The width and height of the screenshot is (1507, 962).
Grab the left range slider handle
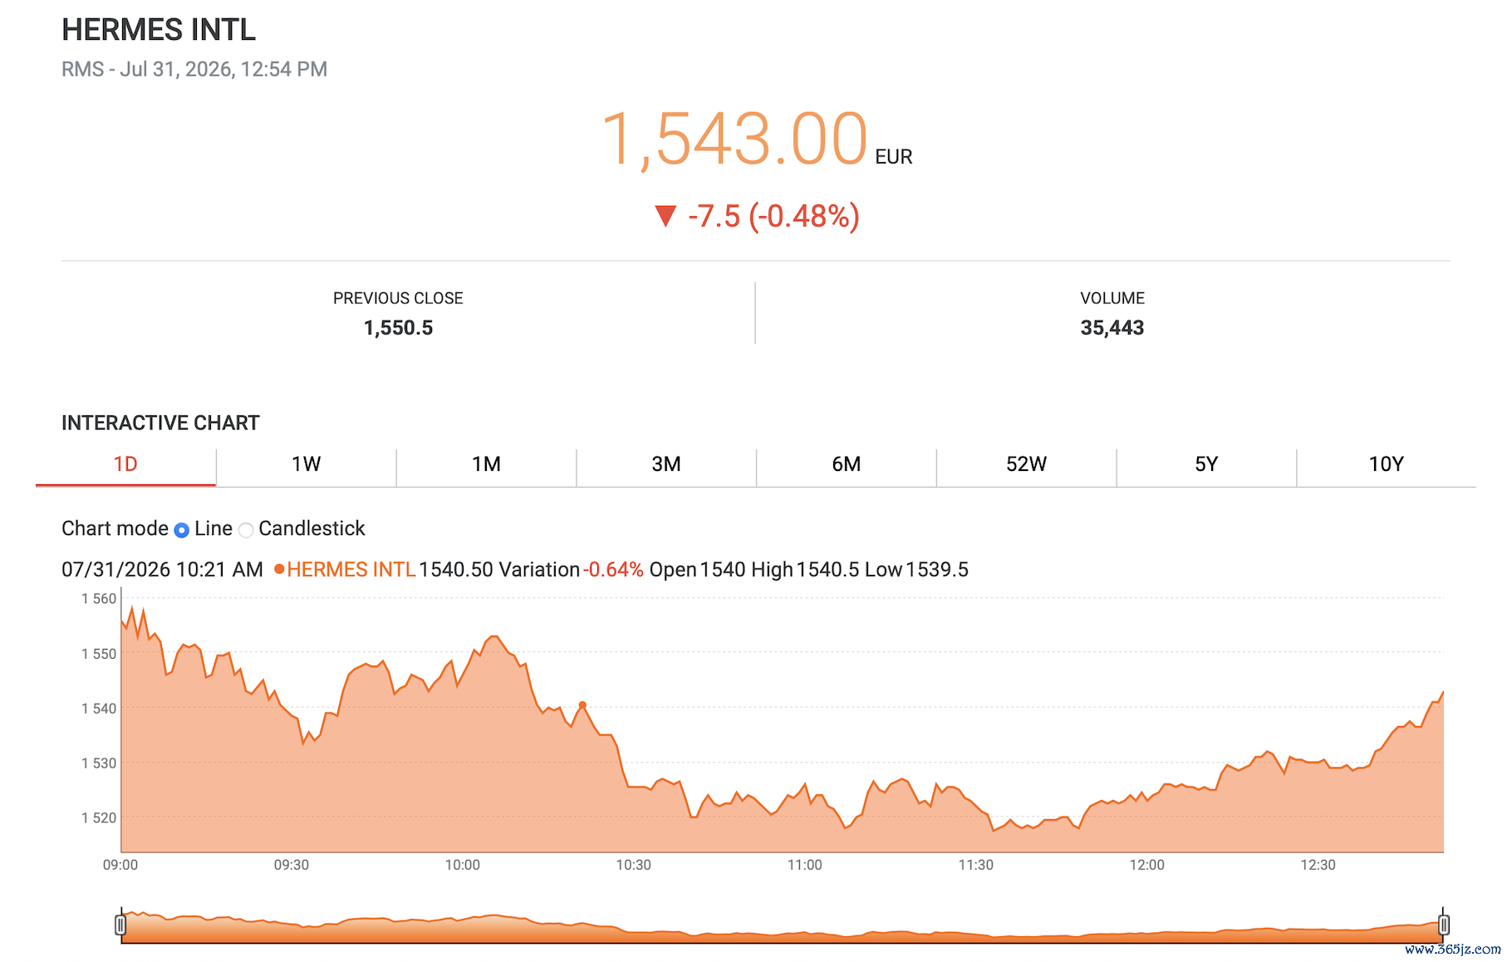point(120,925)
